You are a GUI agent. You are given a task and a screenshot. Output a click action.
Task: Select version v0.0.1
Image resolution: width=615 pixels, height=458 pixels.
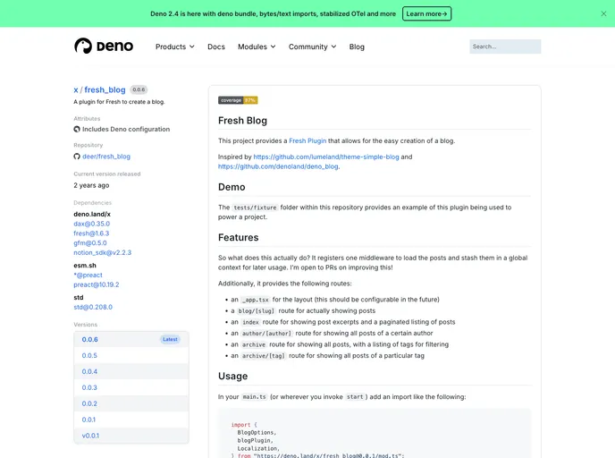tap(131, 436)
